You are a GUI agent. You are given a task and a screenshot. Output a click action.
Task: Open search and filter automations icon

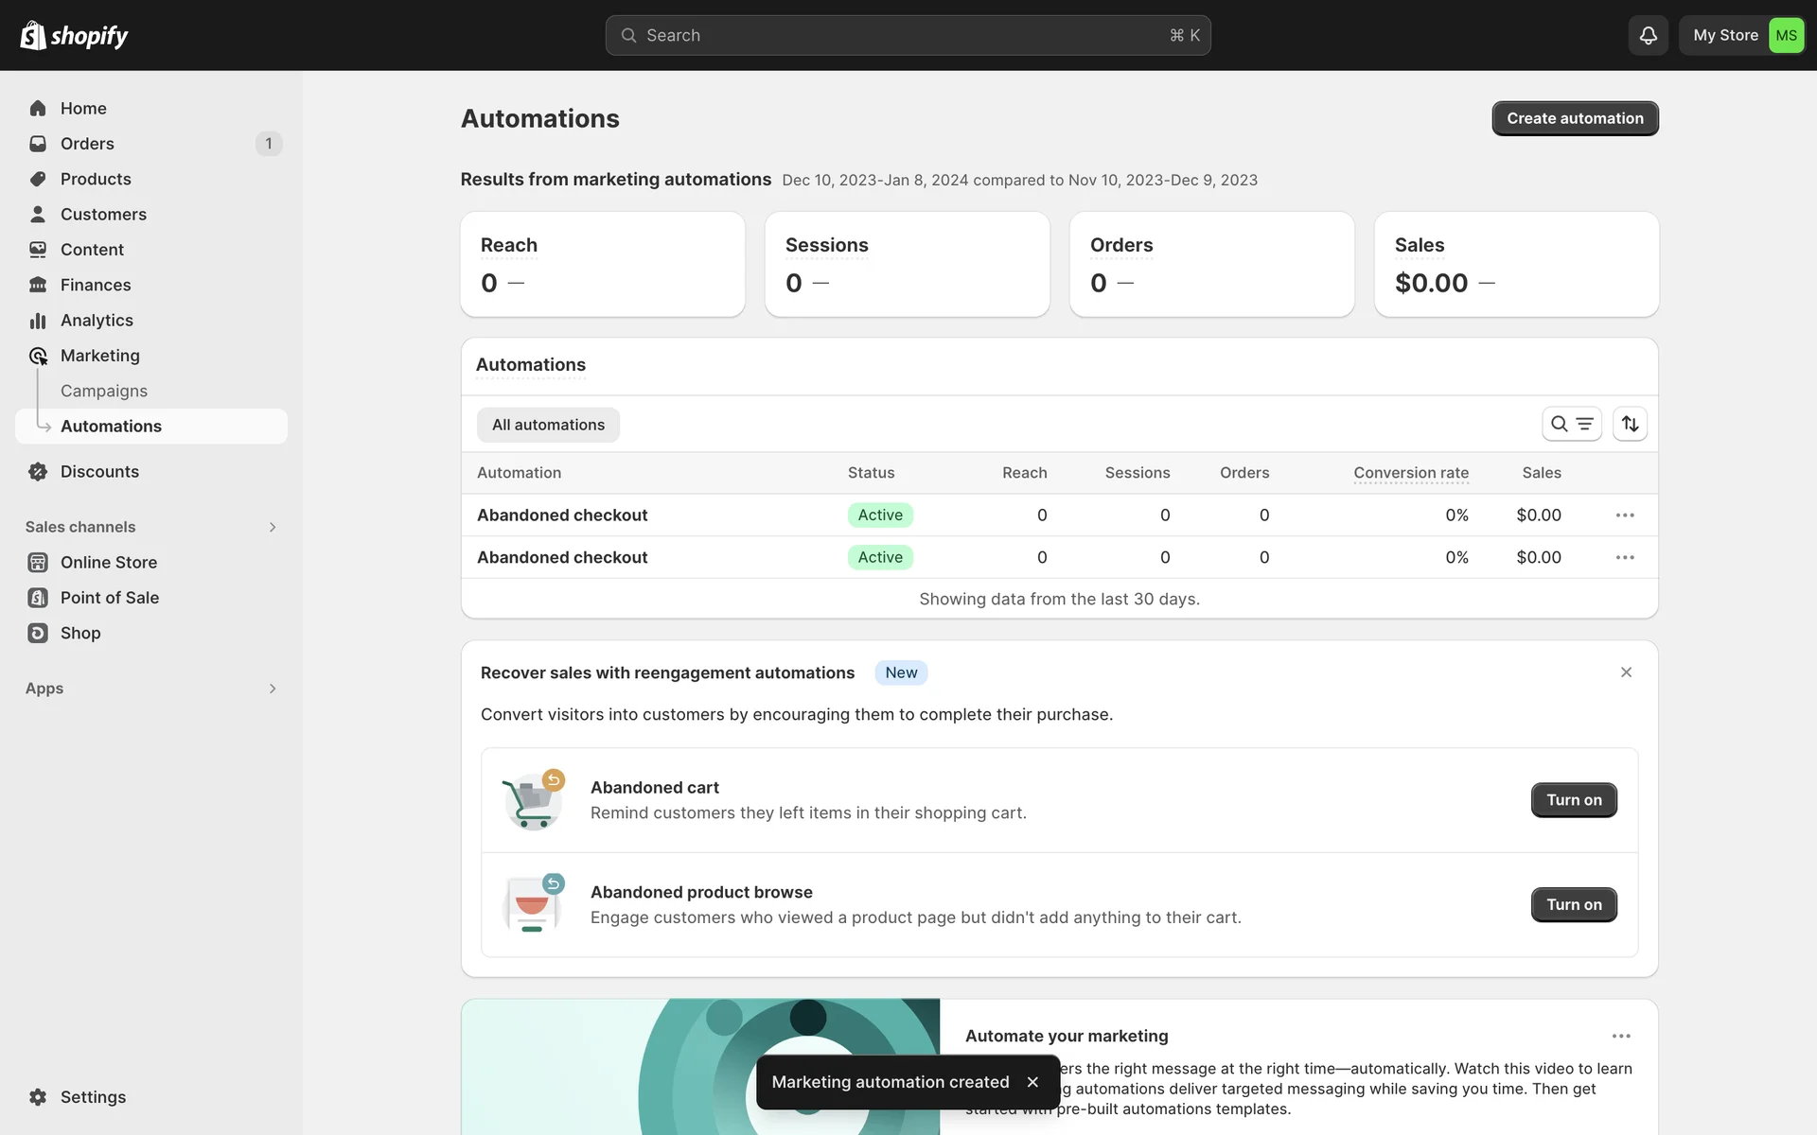tap(1571, 424)
